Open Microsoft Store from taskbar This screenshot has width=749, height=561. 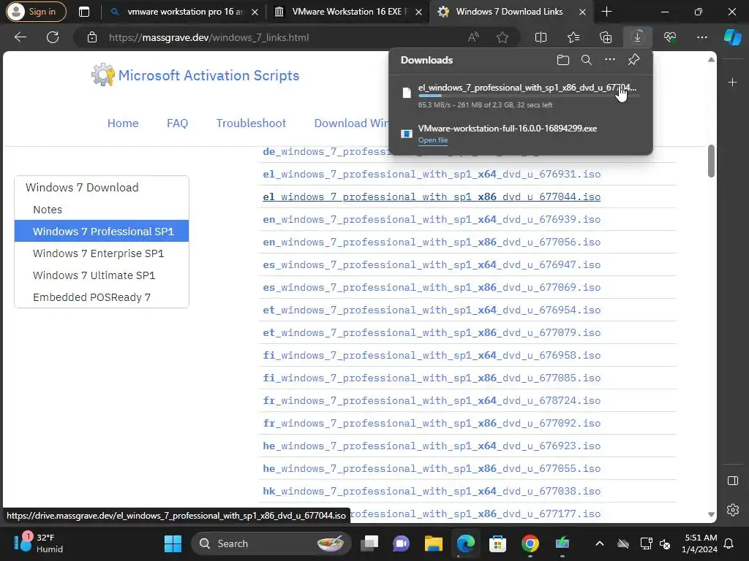(x=497, y=543)
